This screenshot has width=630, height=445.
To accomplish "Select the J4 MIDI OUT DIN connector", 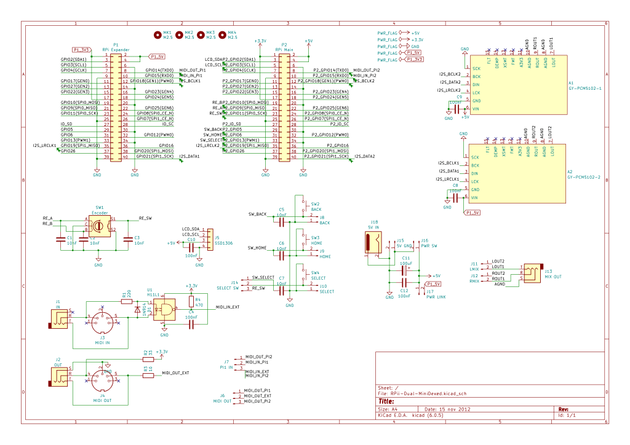I will click(102, 381).
